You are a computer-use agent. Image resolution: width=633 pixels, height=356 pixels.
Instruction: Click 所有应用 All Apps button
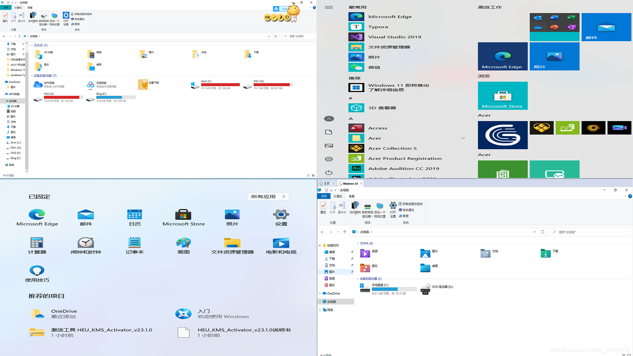[x=269, y=196]
